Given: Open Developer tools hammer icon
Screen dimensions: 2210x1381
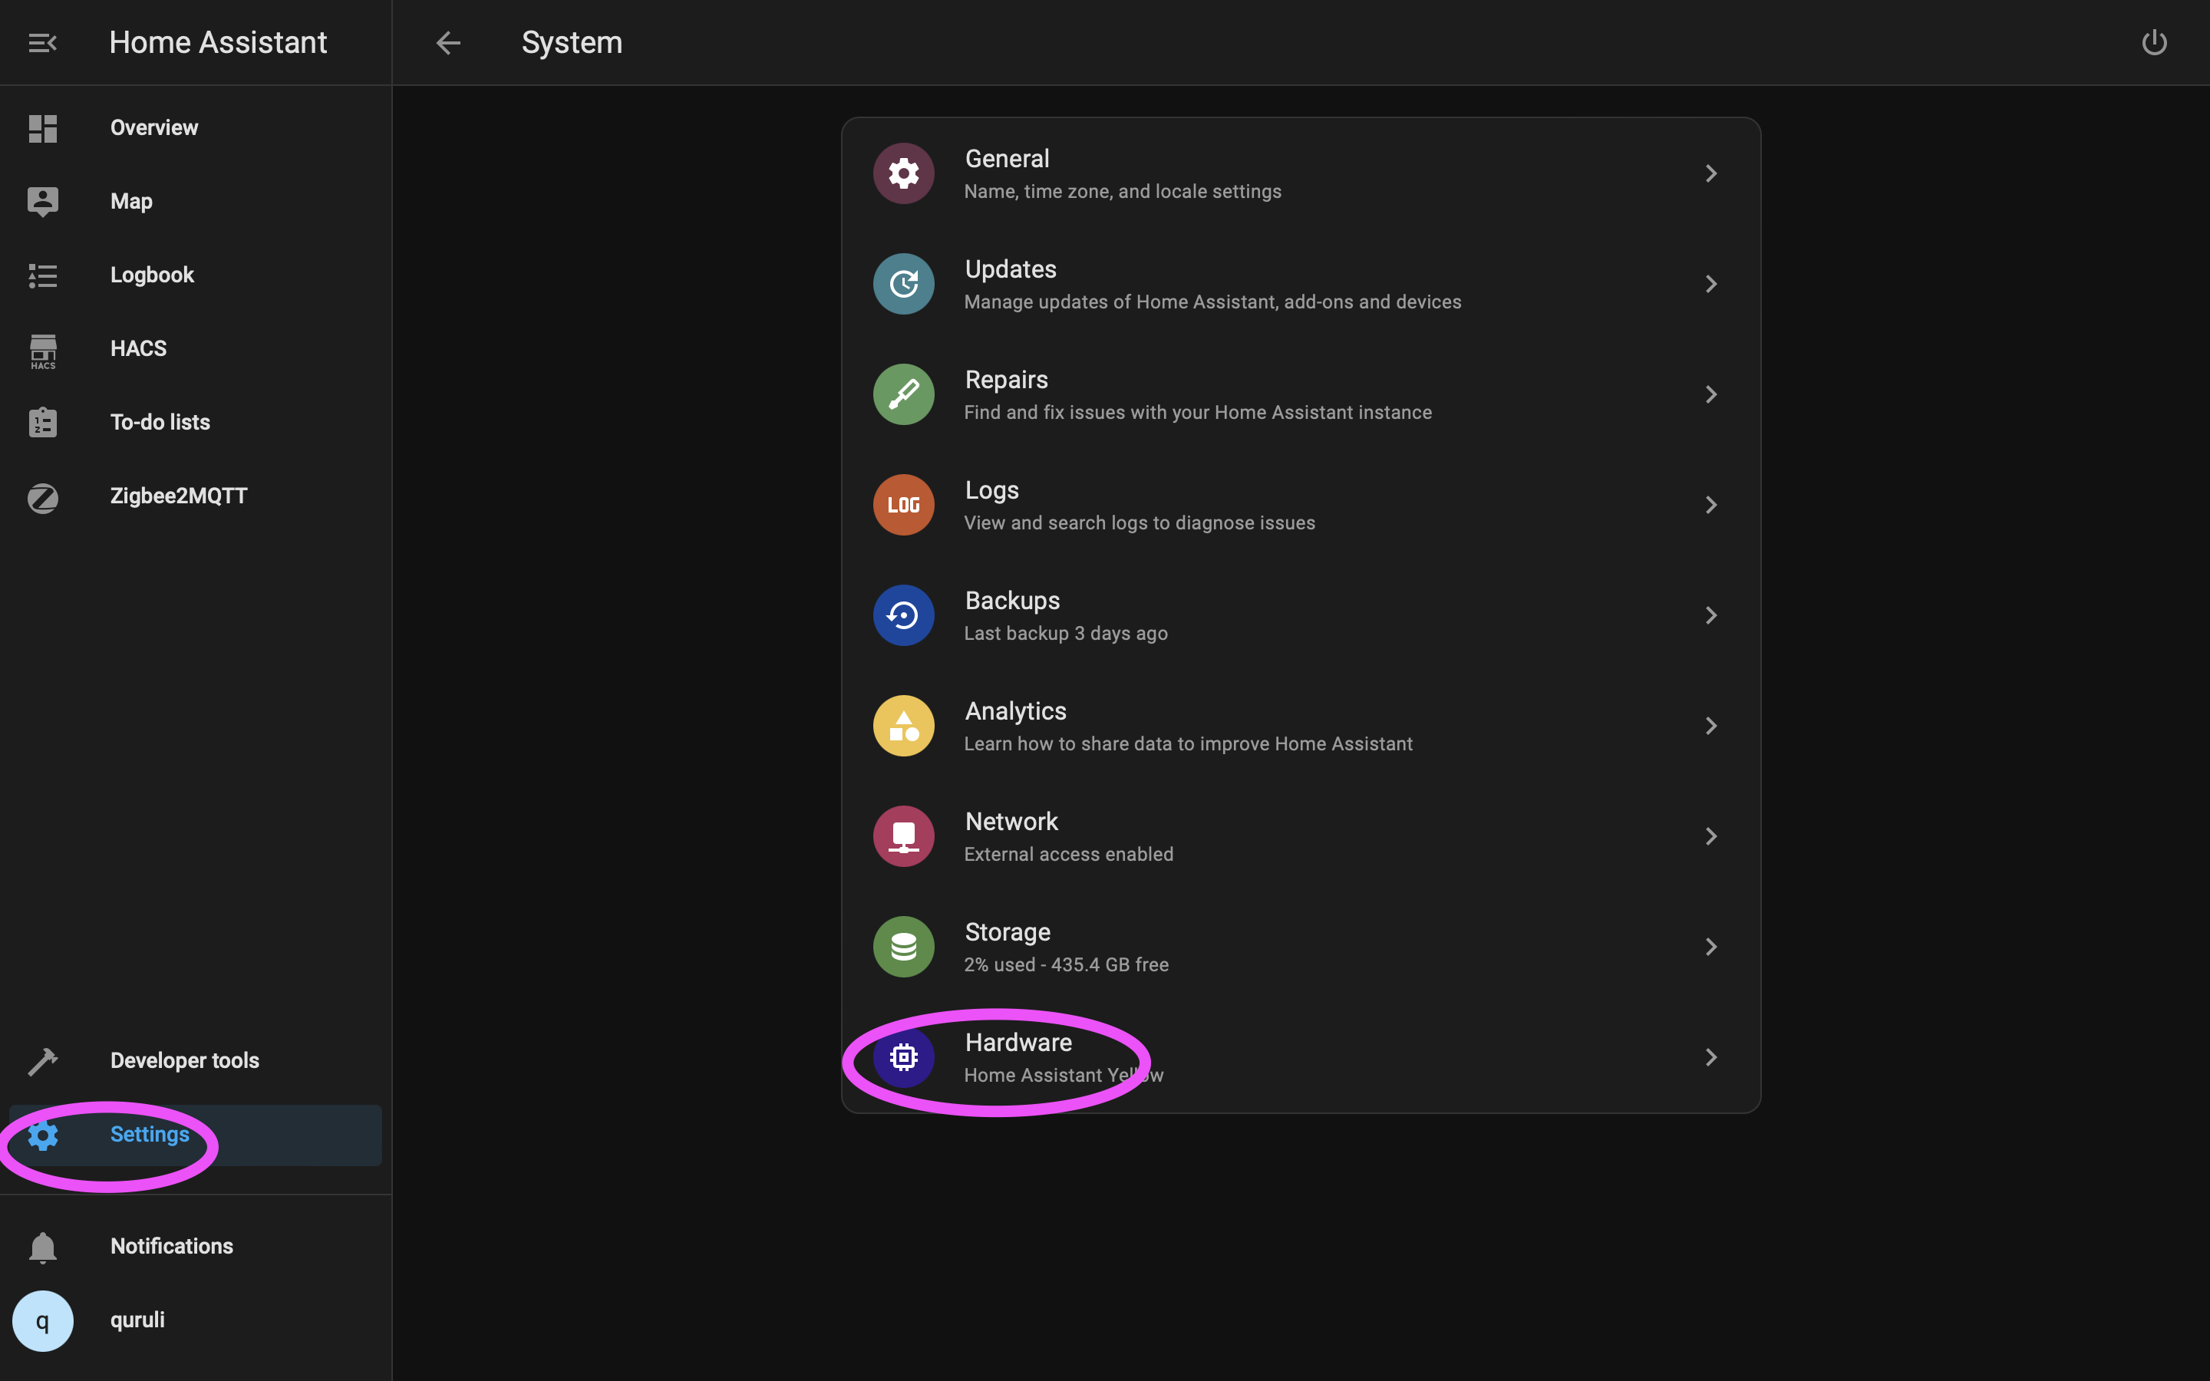Looking at the screenshot, I should (43, 1061).
